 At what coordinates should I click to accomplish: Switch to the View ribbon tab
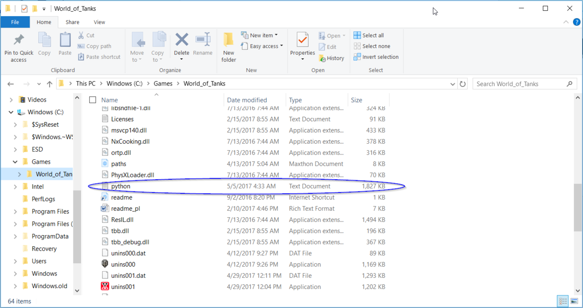99,22
